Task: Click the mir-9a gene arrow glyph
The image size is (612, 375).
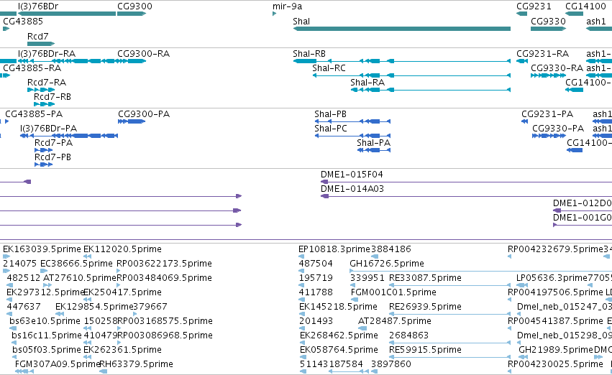Action: [x=275, y=14]
